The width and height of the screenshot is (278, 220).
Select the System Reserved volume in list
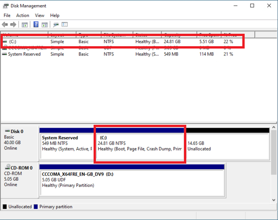point(24,54)
